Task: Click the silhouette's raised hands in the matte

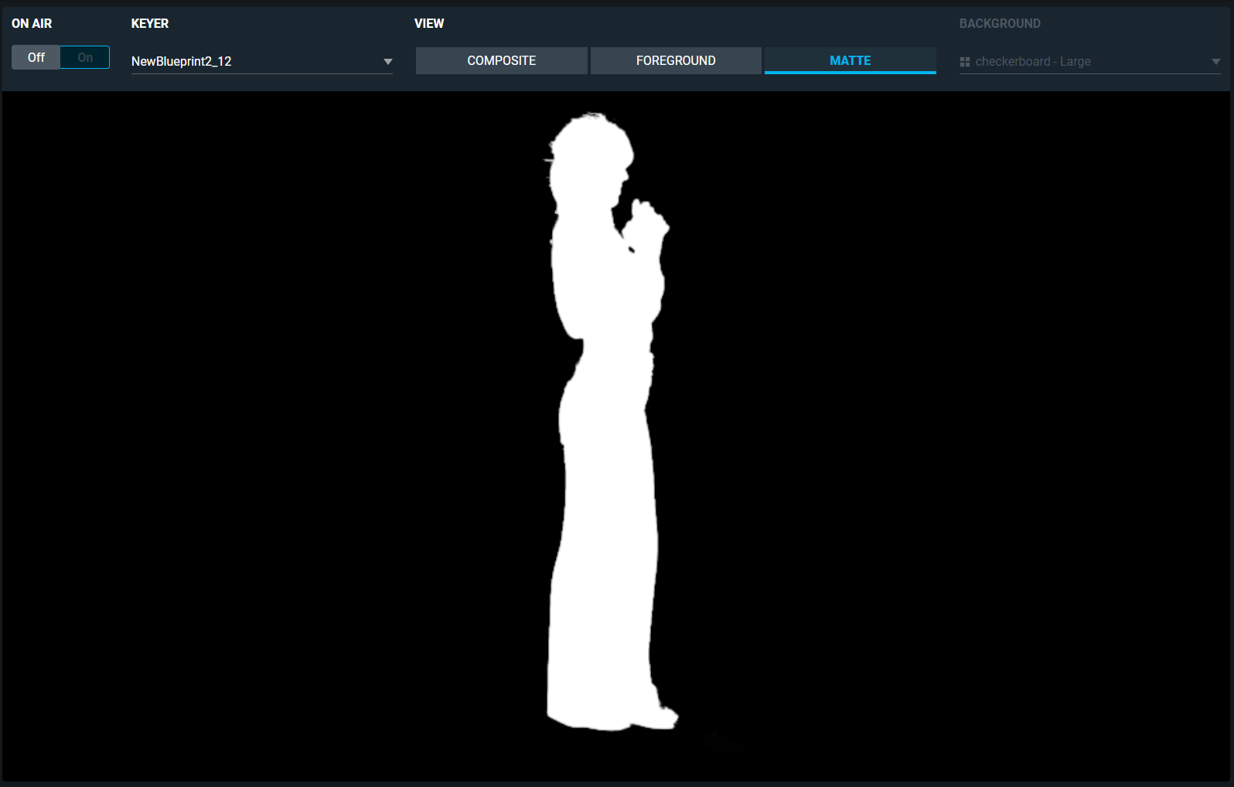Action: (646, 220)
